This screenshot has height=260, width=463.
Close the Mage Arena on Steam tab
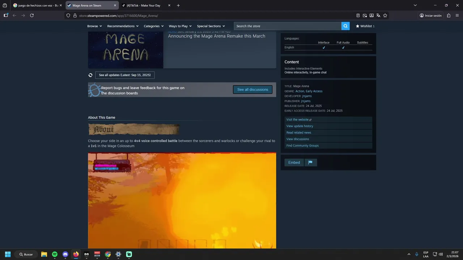pos(115,5)
